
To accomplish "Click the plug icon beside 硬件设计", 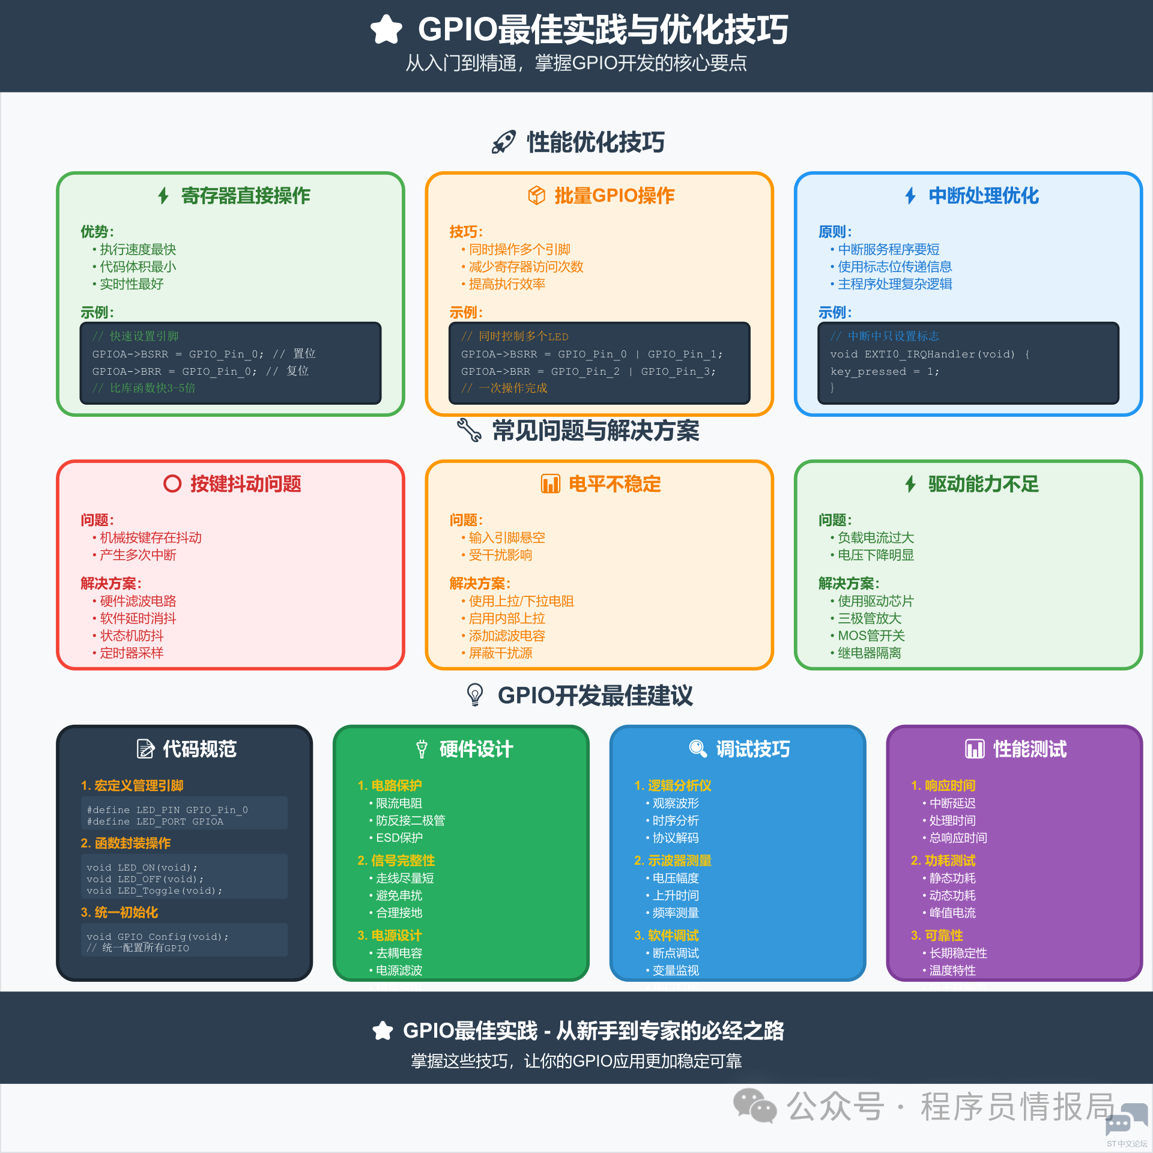I will pyautogui.click(x=422, y=748).
